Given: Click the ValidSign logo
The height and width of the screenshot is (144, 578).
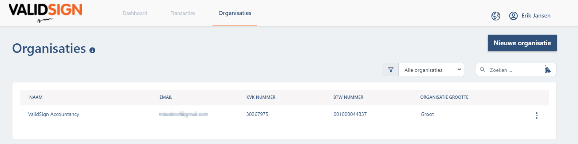Looking at the screenshot, I should point(45,13).
